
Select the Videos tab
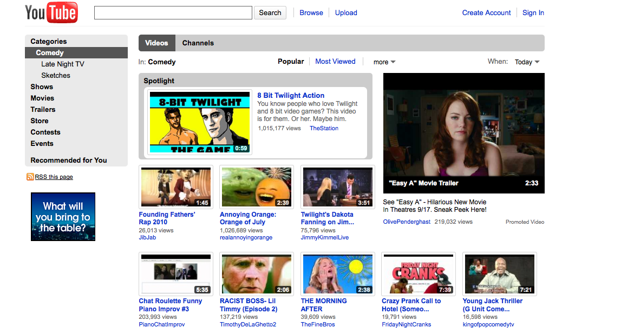pos(156,43)
